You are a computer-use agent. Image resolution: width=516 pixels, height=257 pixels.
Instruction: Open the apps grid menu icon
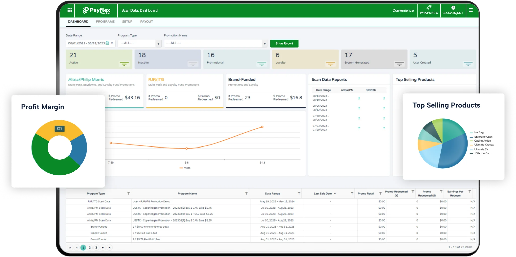tap(70, 10)
